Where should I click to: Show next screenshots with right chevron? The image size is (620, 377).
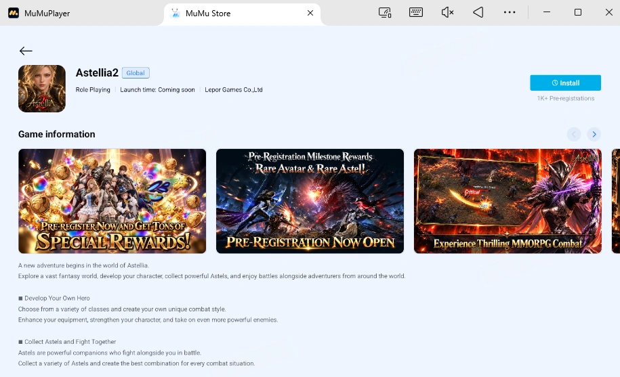594,134
